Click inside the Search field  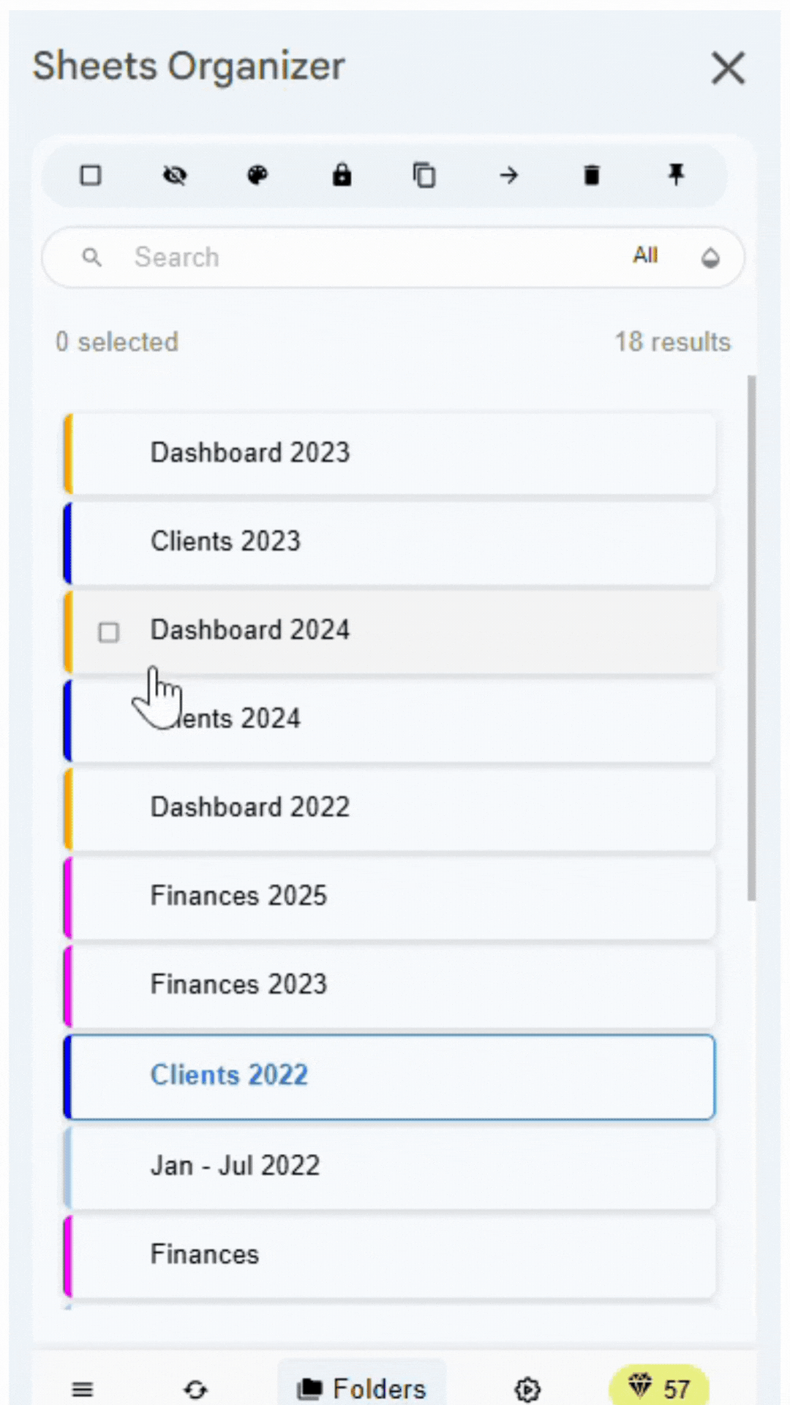coord(293,257)
